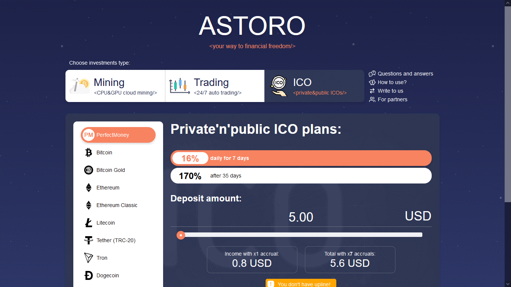Screen dimensions: 511x287
Task: Choose Litecoin as payment method
Action: pyautogui.click(x=118, y=223)
